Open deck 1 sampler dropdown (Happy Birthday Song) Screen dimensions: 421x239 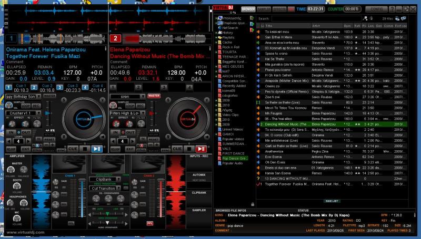(x=23, y=97)
